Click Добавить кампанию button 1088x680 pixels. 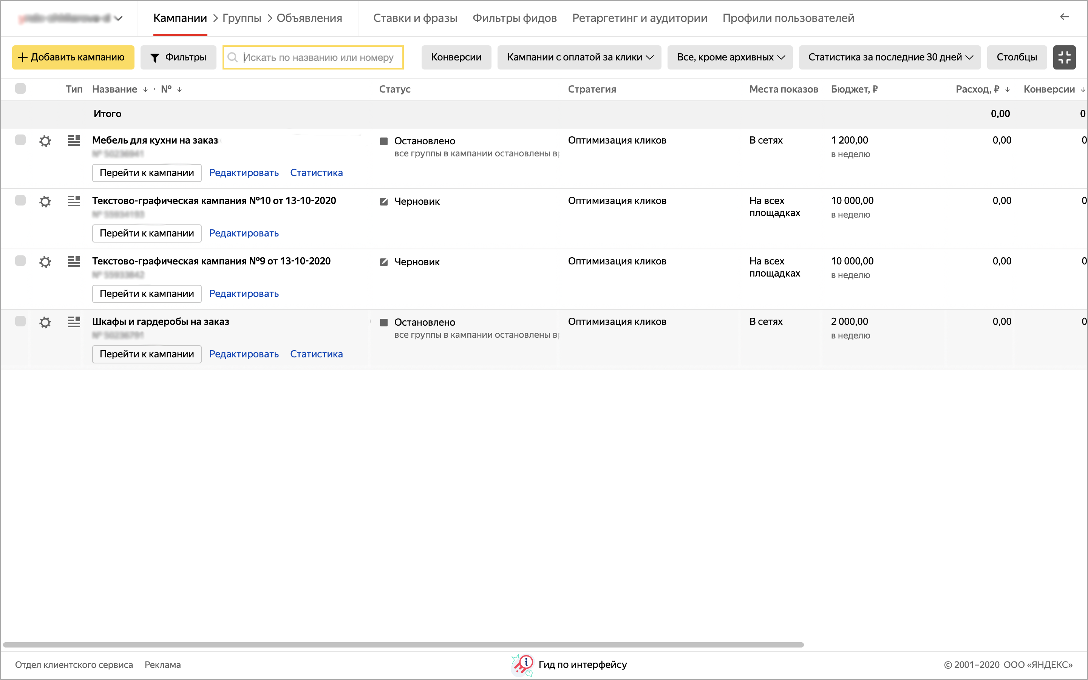pos(73,57)
